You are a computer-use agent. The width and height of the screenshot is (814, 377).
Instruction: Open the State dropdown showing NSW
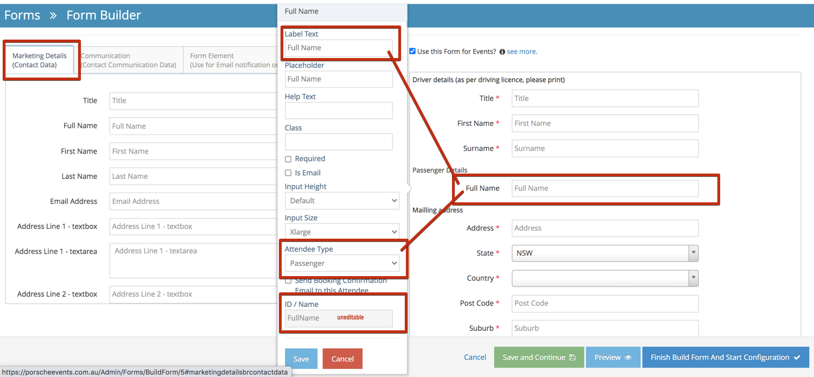click(605, 253)
